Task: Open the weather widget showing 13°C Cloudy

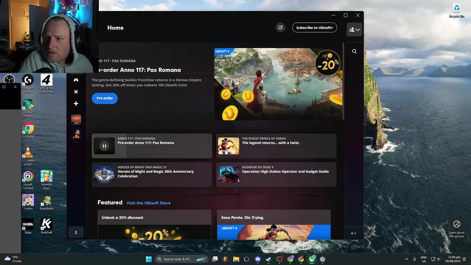Action: (x=13, y=259)
